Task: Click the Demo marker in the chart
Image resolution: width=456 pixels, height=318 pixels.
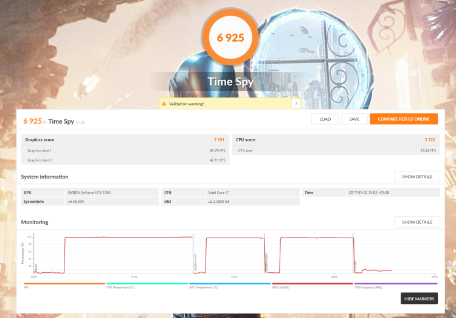Action: [36, 267]
